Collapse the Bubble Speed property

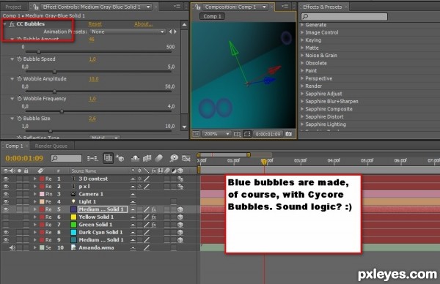click(x=12, y=59)
